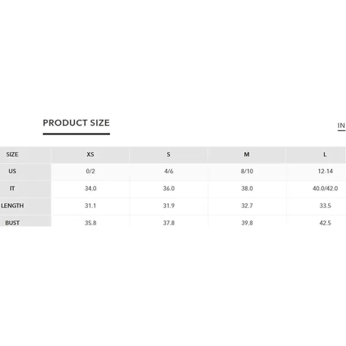This screenshot has width=346, height=346.
Task: Select the PRODUCT SIZE tab heading
Action: tap(76, 123)
